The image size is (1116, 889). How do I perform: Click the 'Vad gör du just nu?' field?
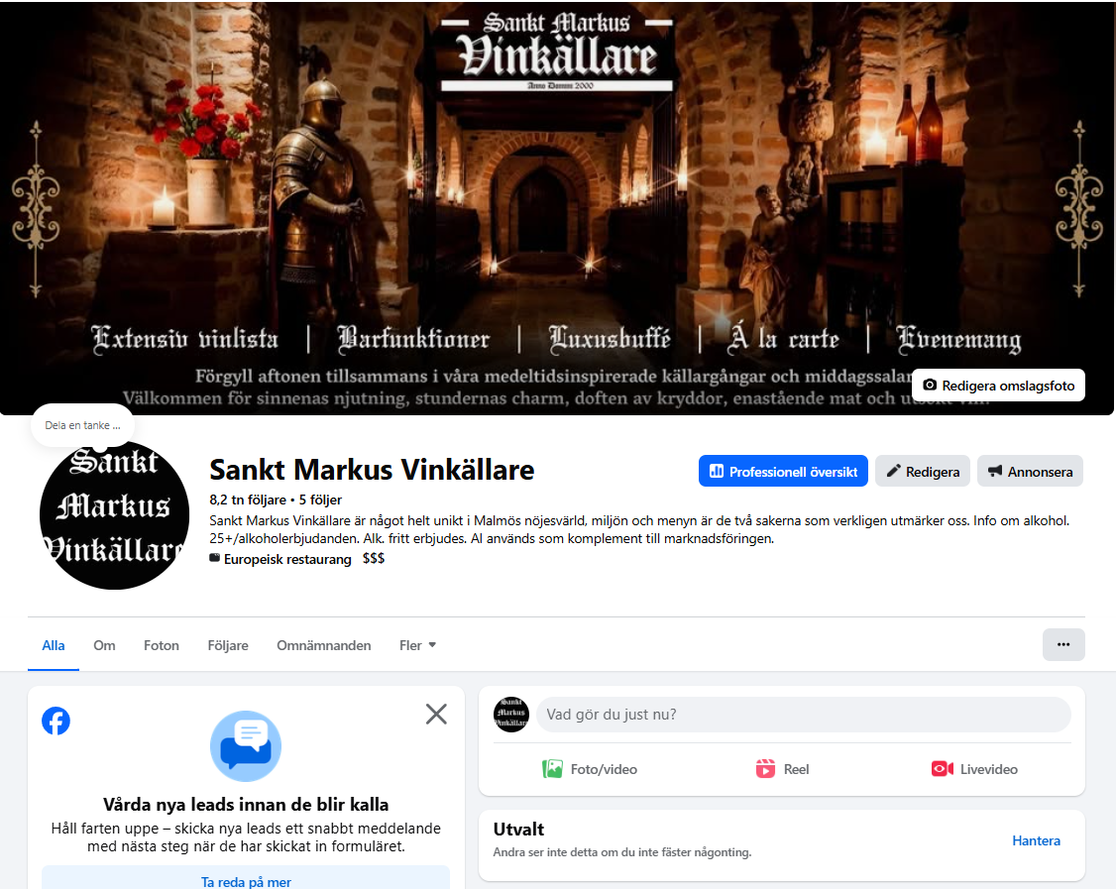pyautogui.click(x=804, y=715)
